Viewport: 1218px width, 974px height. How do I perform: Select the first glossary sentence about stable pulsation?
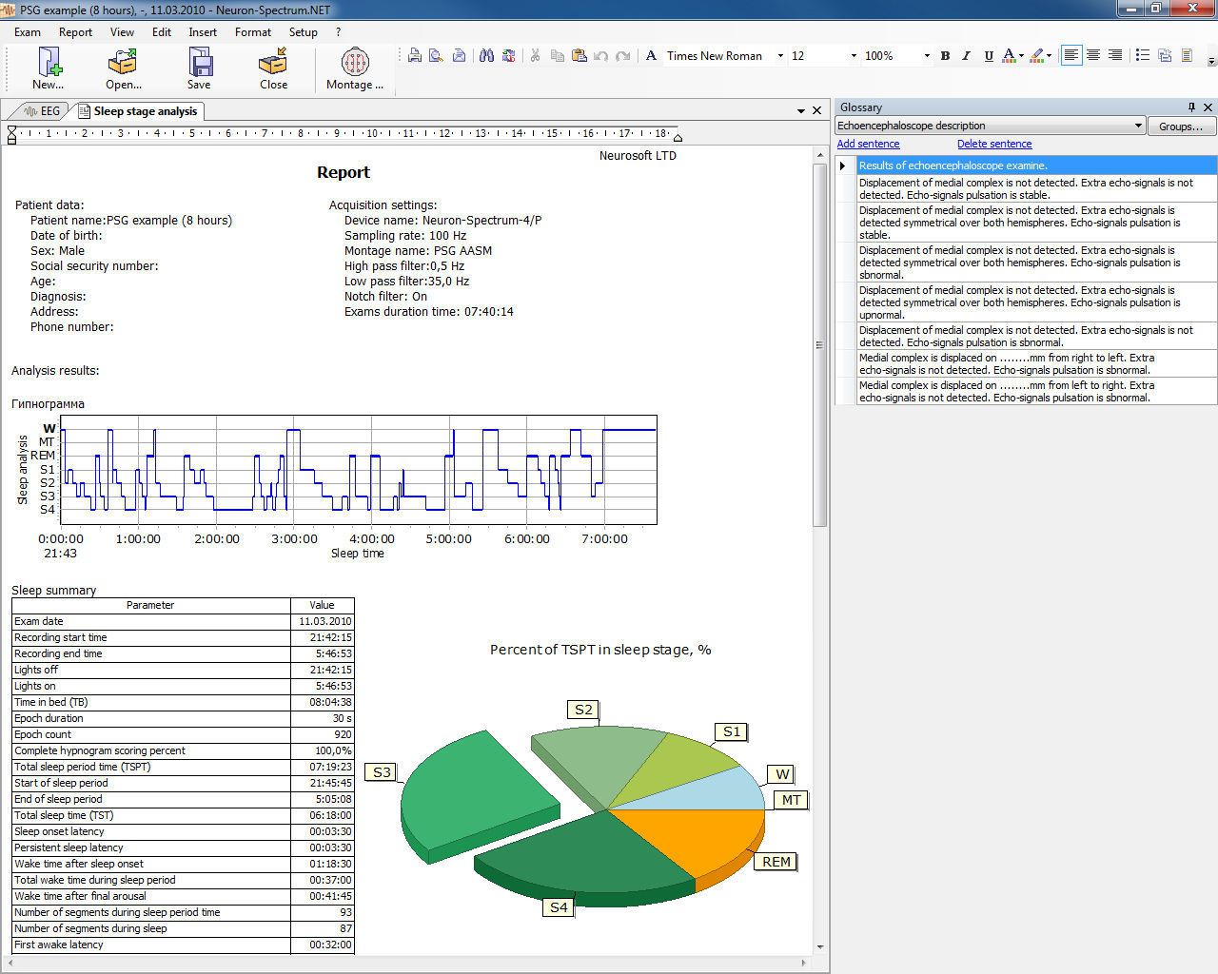[1026, 188]
